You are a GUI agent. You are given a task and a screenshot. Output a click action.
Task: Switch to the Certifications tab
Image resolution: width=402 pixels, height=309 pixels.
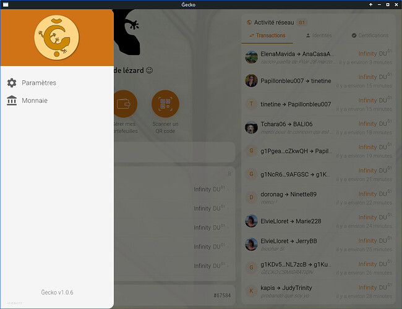(370, 36)
